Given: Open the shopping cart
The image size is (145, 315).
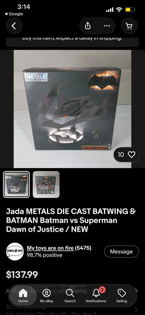Looking at the screenshot, I should 129,26.
